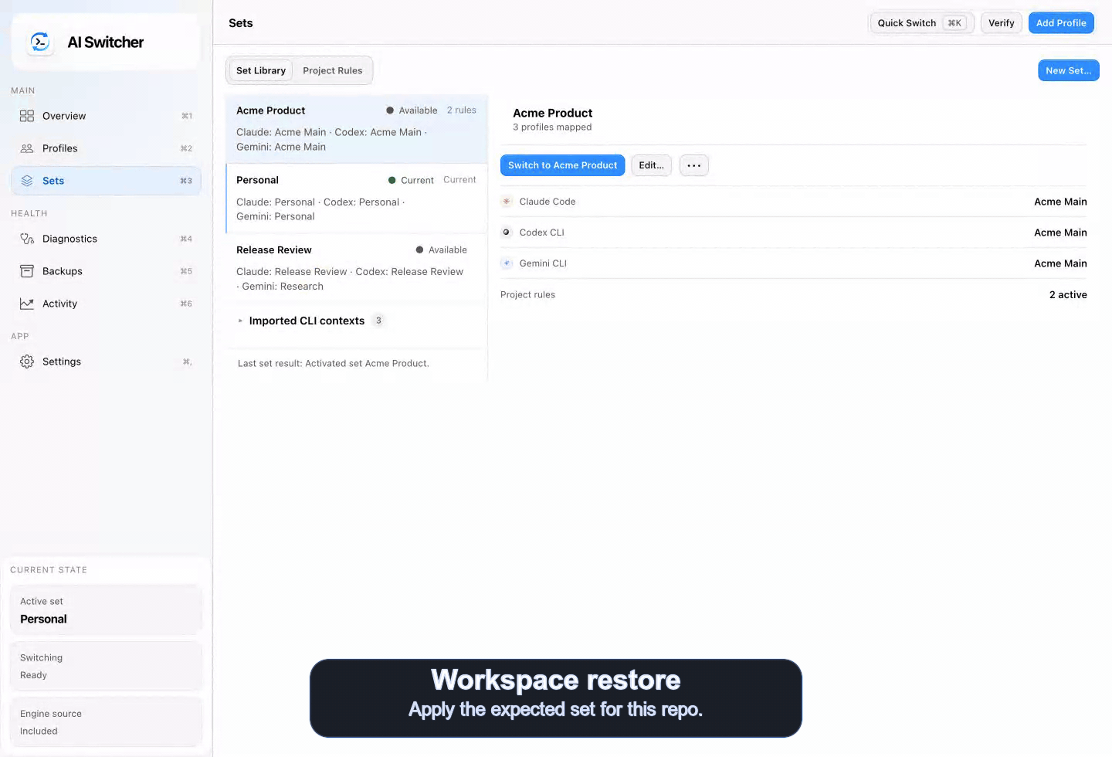
Task: Click the Profiles people icon
Action: (27, 148)
